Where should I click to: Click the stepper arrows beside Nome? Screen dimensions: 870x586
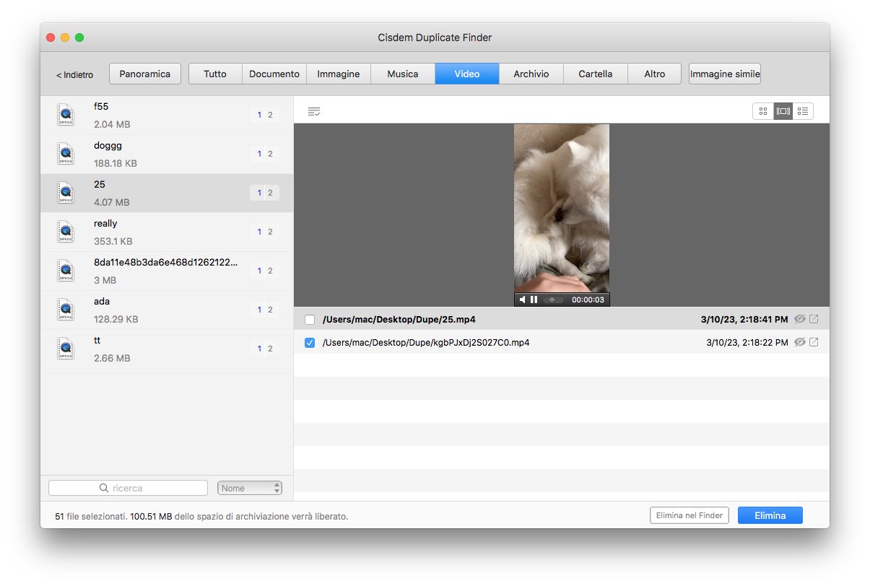point(276,488)
